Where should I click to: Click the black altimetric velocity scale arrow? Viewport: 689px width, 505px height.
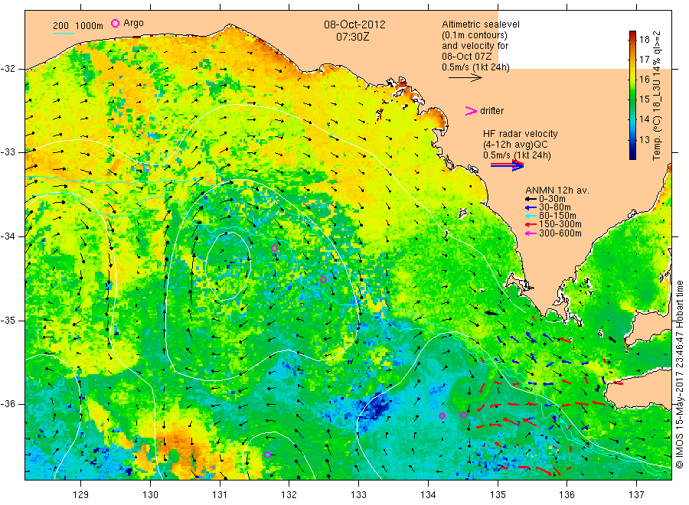465,78
